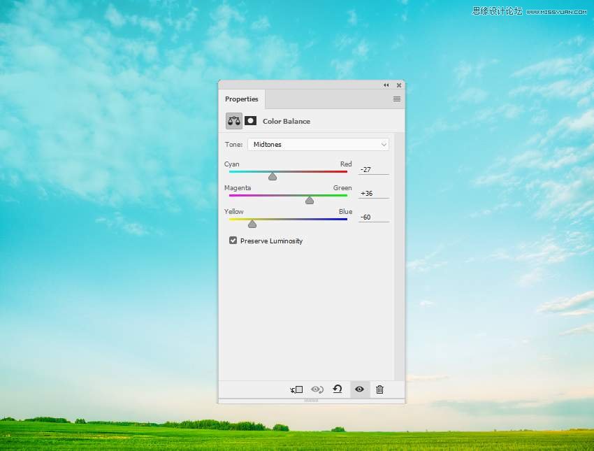
Task: Click the Yellow-Blue slider handle
Action: 252,224
